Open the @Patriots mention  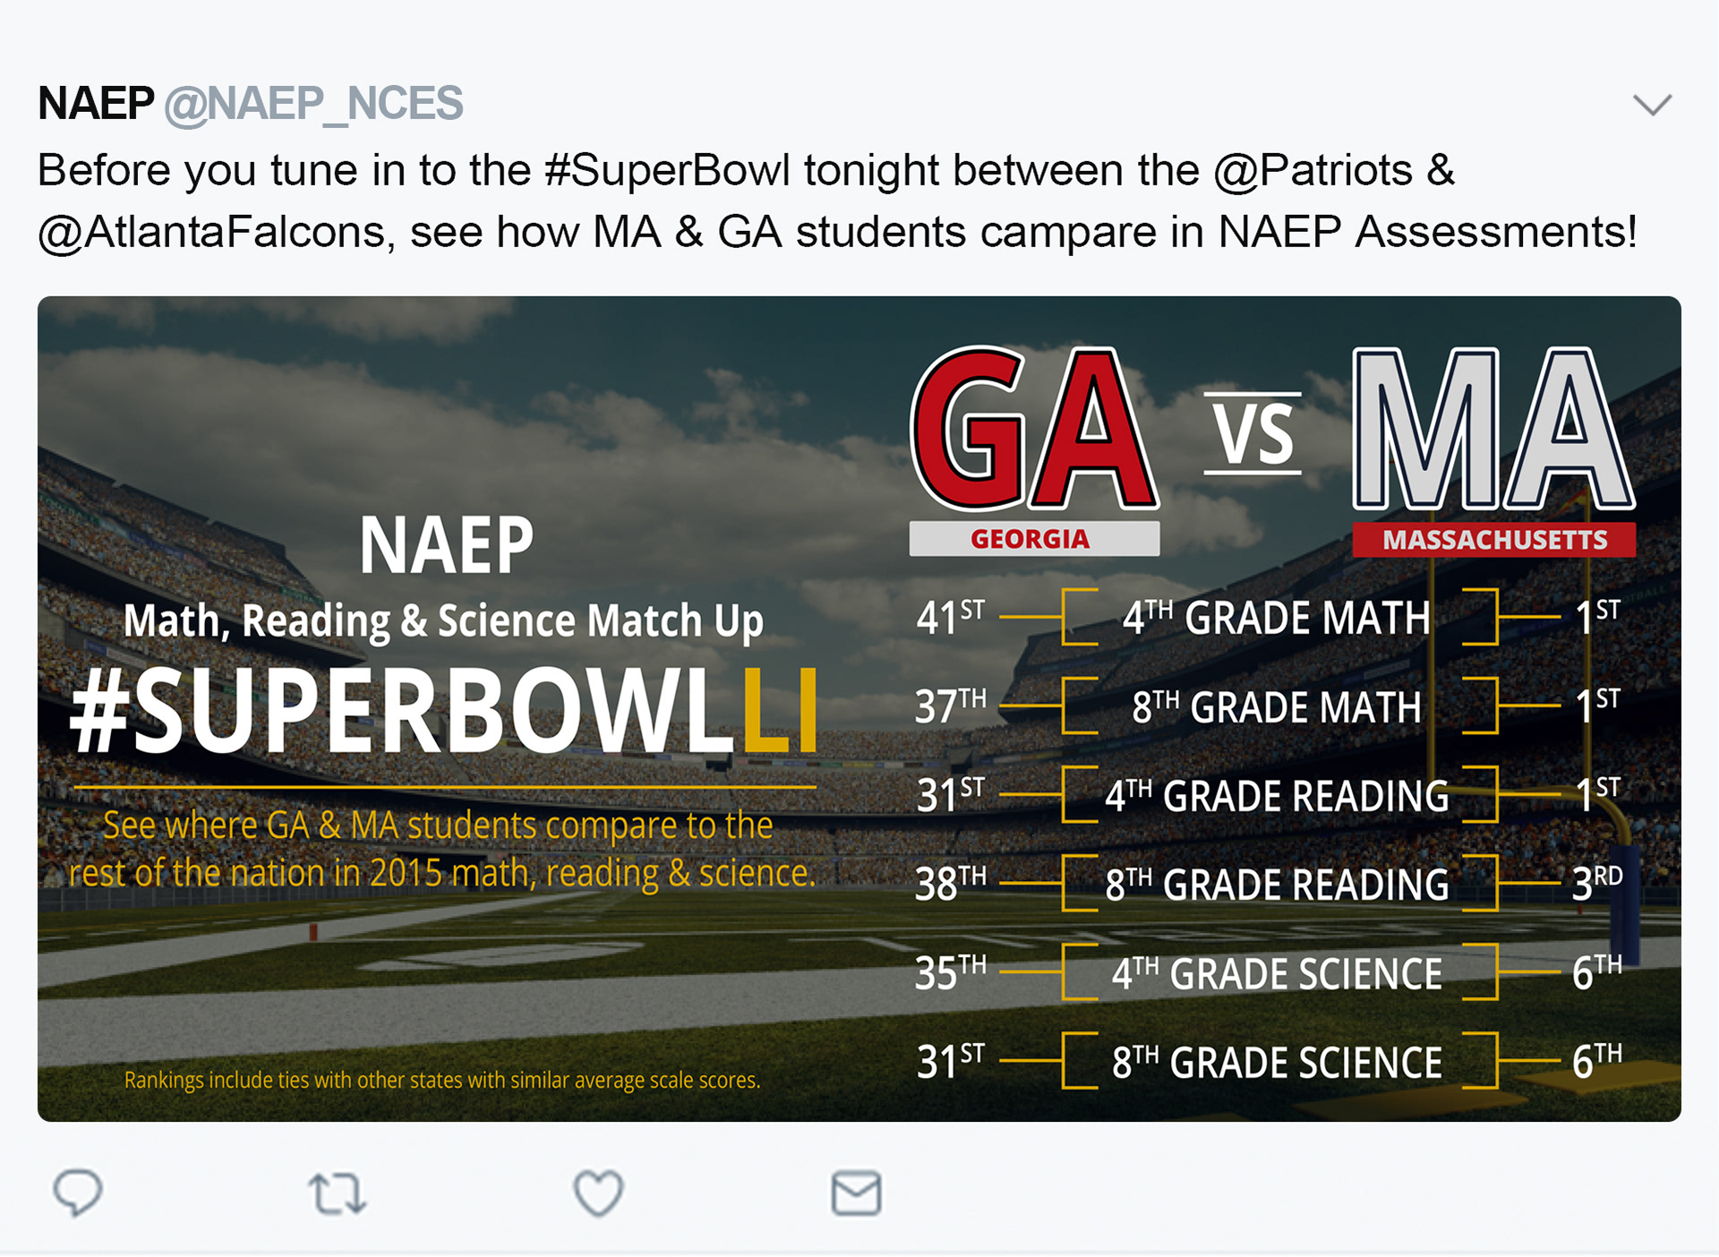point(1313,170)
